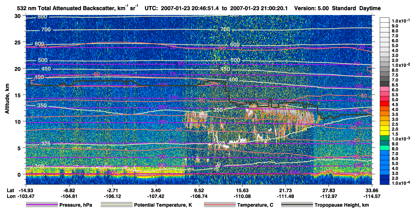Click the altitude tick label 20
This screenshot has height=212, width=413.
tap(18, 68)
